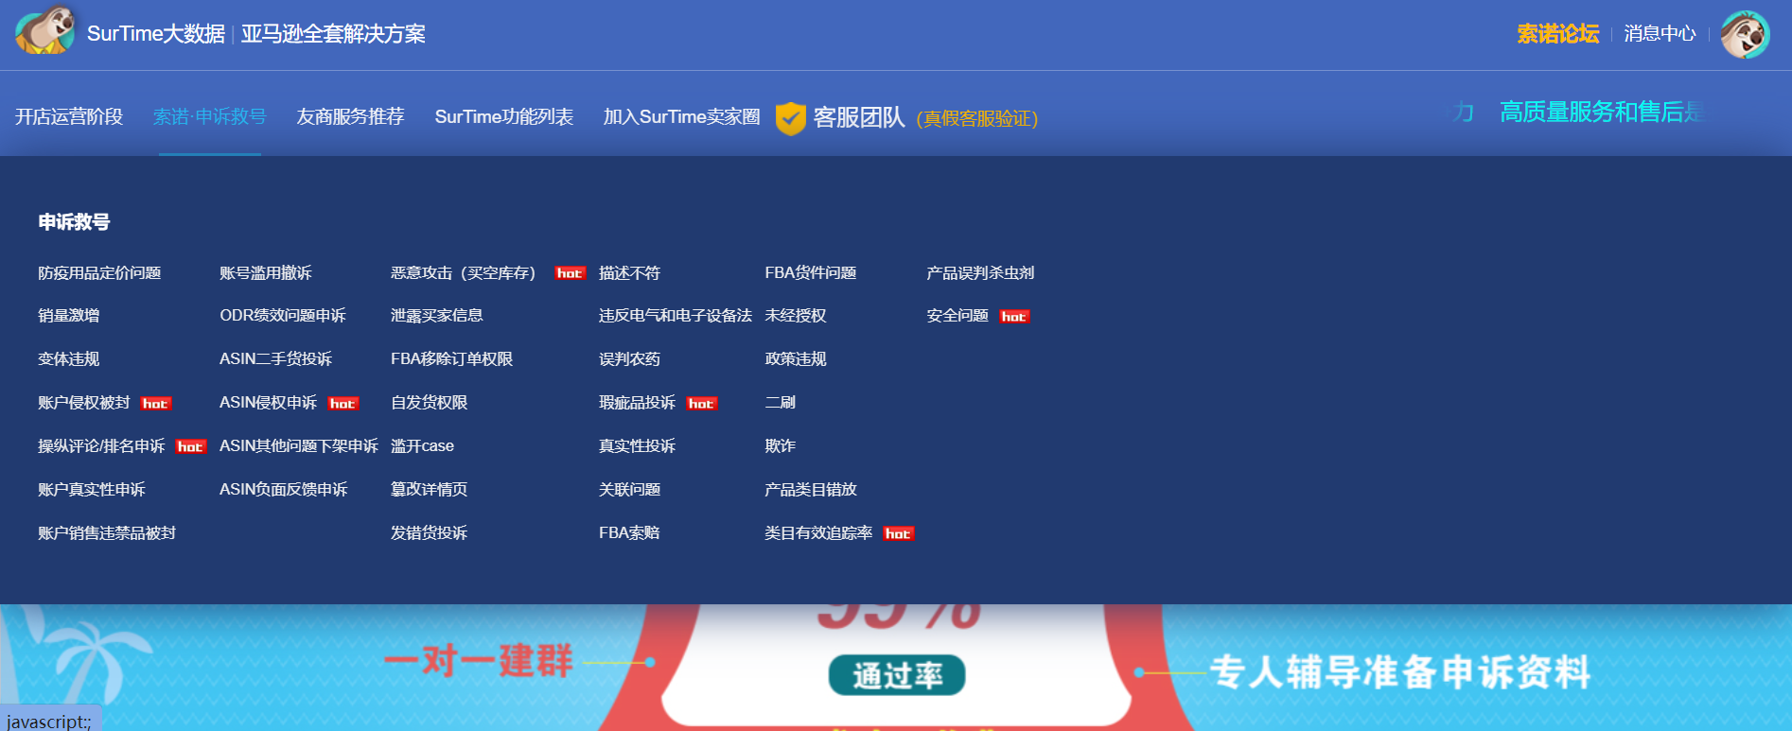Open ODR绩效问题申诉 link
Viewport: 1792px width, 731px height.
click(x=283, y=316)
